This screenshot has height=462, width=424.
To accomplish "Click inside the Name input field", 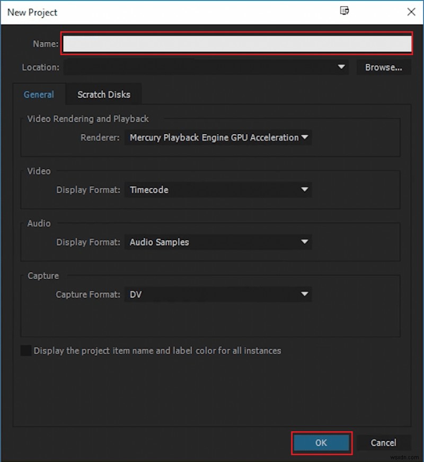I will [237, 44].
